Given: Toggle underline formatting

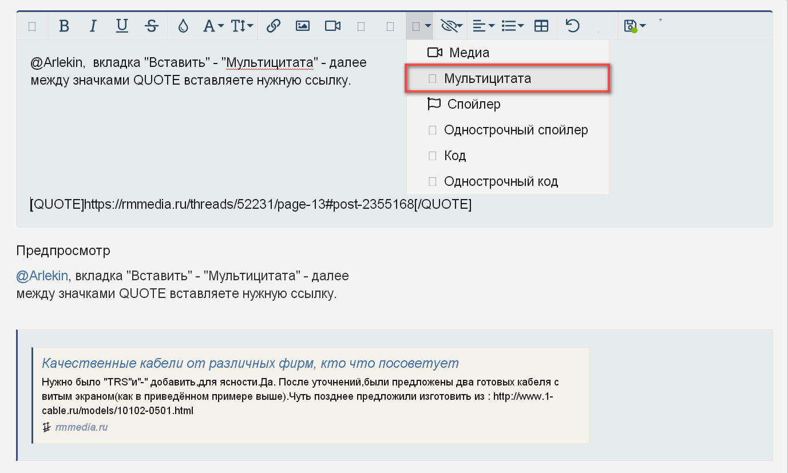Looking at the screenshot, I should (122, 26).
